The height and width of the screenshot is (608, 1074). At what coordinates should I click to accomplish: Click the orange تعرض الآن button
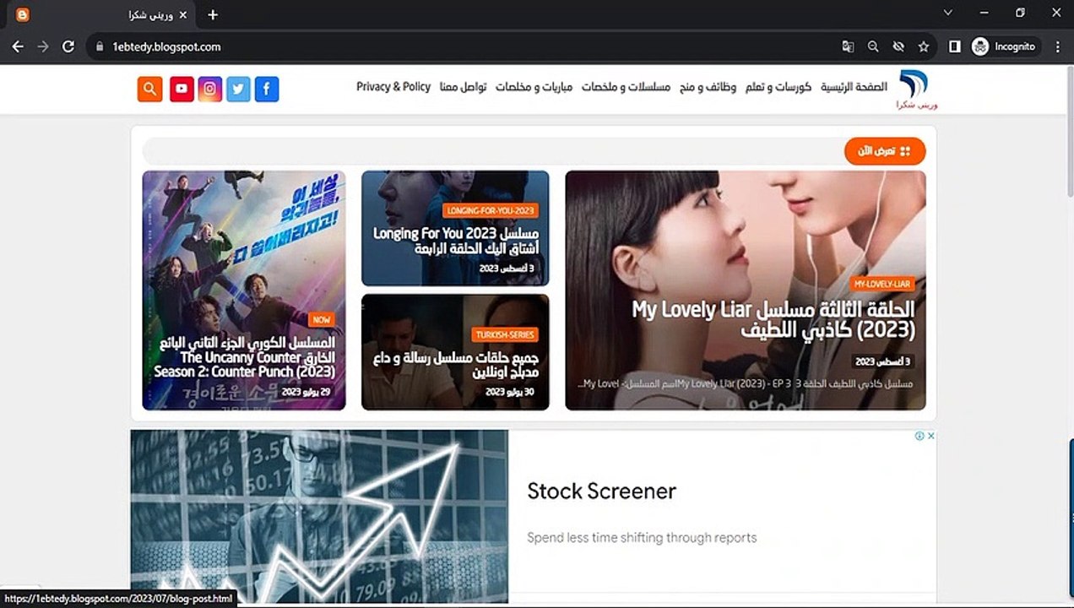pyautogui.click(x=885, y=151)
